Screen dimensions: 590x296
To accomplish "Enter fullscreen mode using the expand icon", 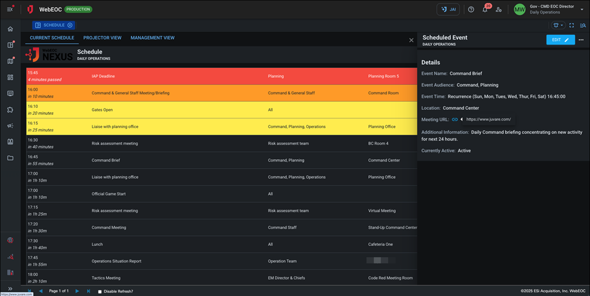I will pos(571,25).
